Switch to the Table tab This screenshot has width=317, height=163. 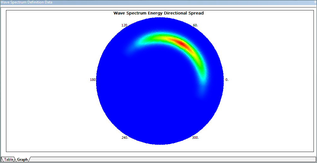coord(8,159)
